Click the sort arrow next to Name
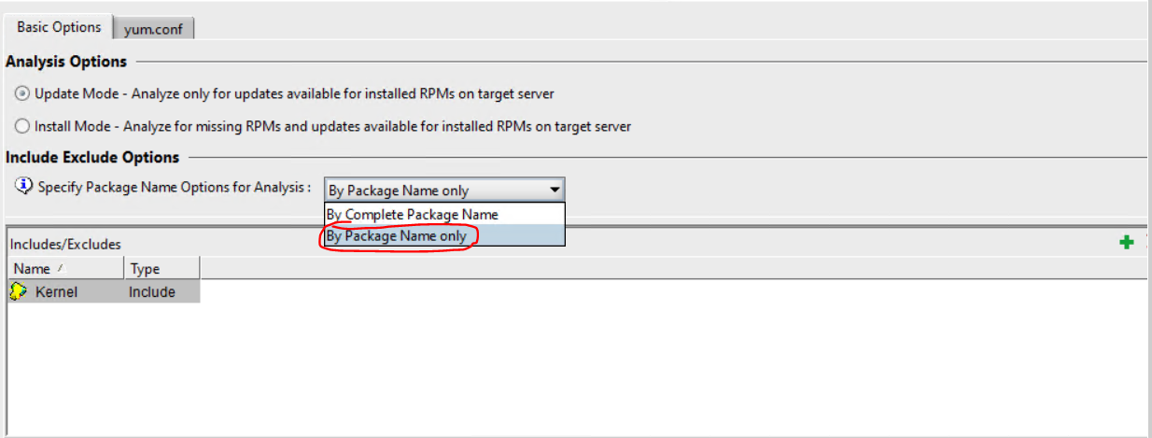Image resolution: width=1152 pixels, height=438 pixels. [x=60, y=269]
